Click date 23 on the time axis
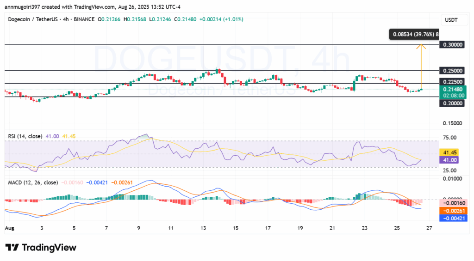474x261 pixels. [x=365, y=228]
